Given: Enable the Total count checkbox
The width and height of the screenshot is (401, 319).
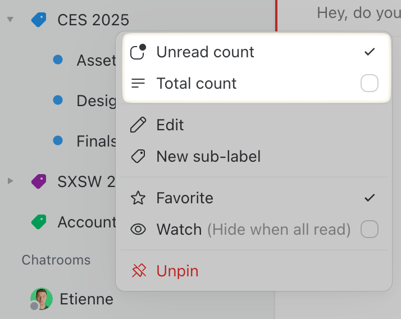Looking at the screenshot, I should [x=369, y=84].
